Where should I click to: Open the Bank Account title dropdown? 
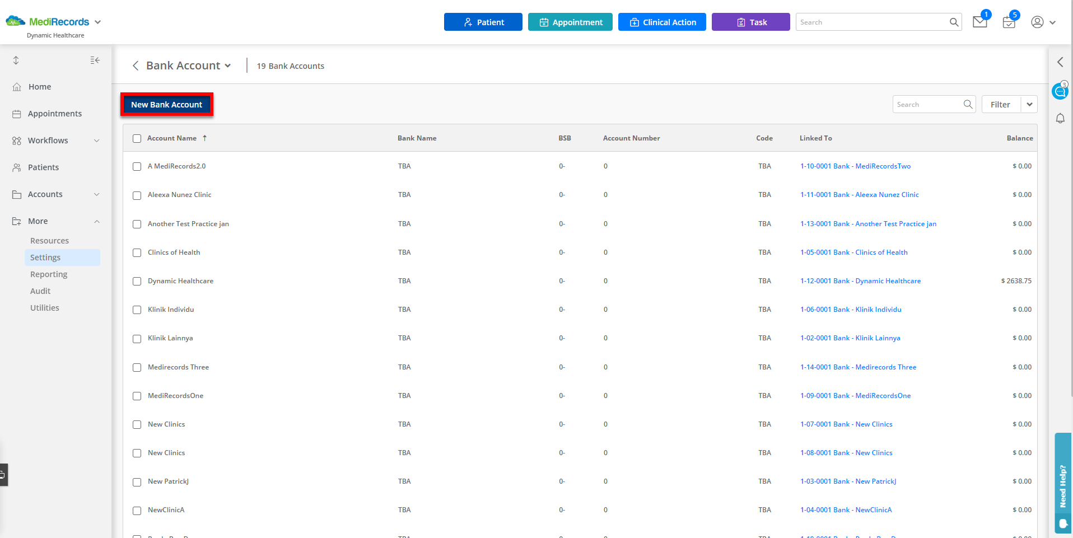point(228,66)
